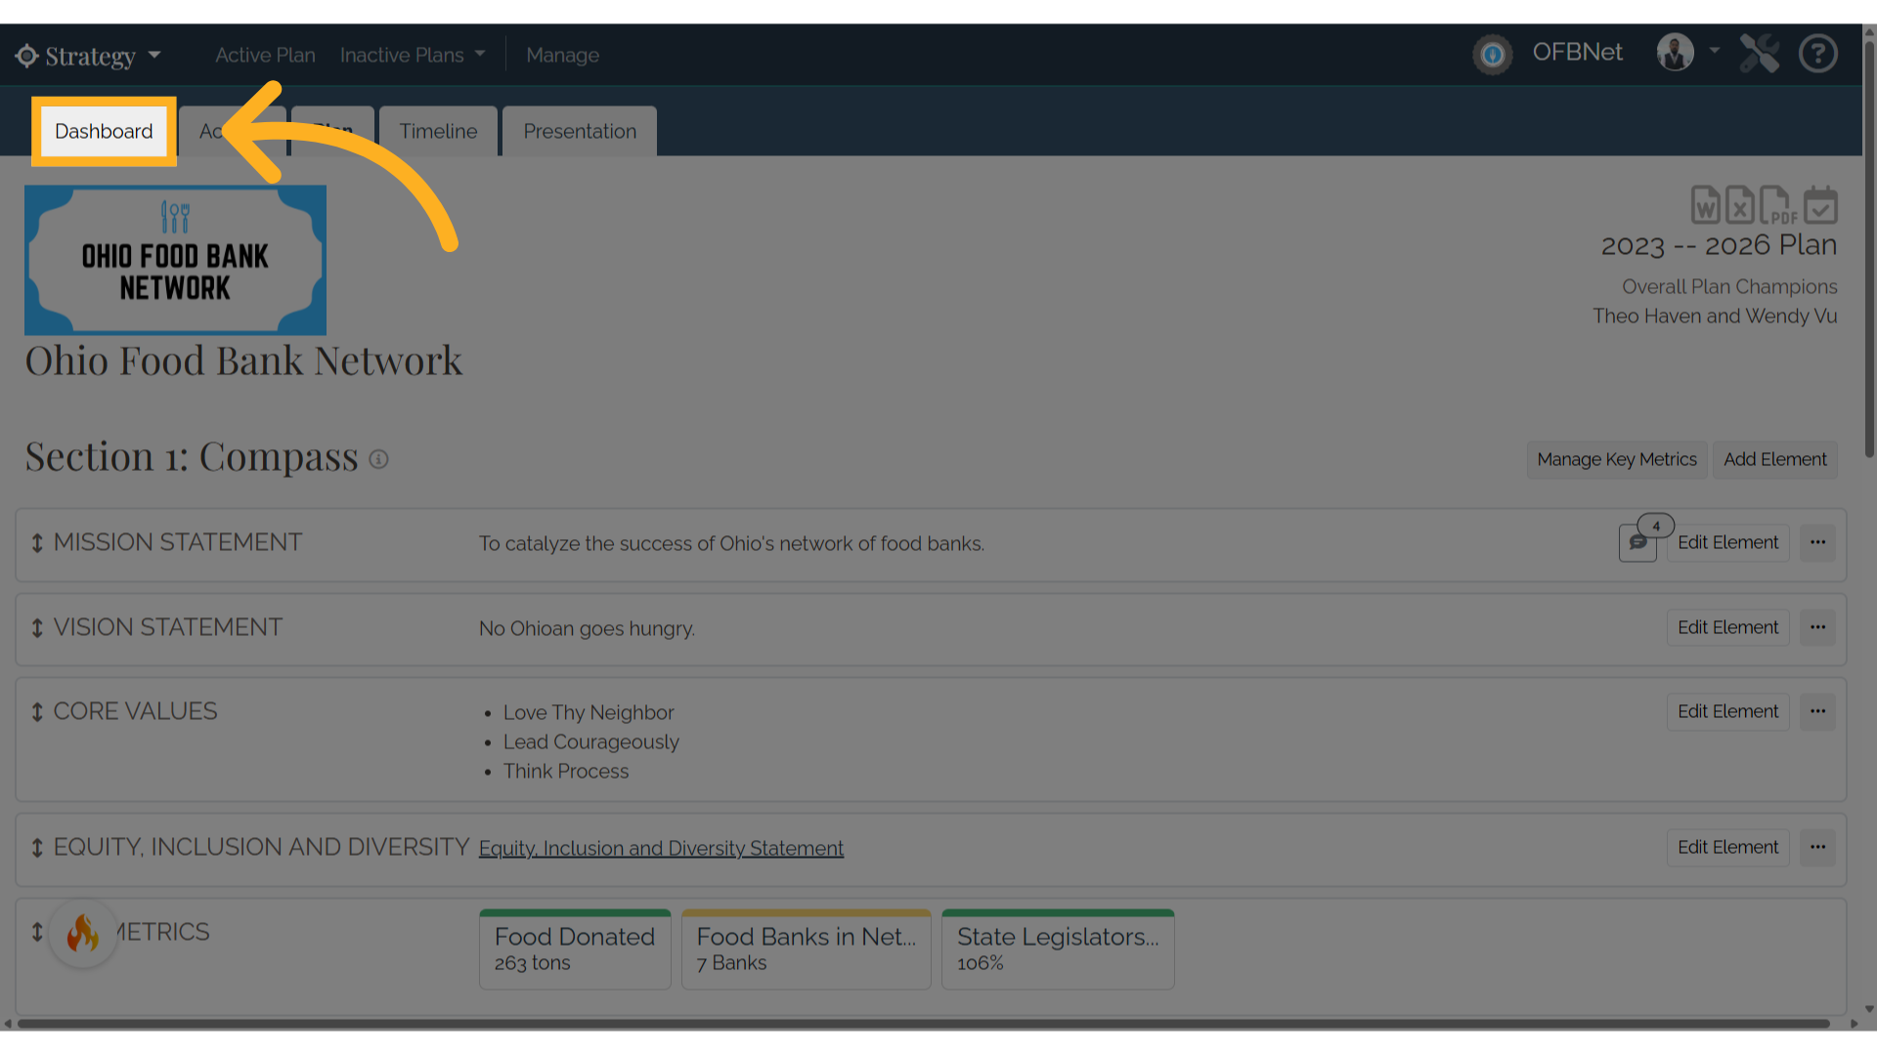Image resolution: width=1877 pixels, height=1055 pixels.
Task: Click the Strategy compass logo icon
Action: point(26,56)
